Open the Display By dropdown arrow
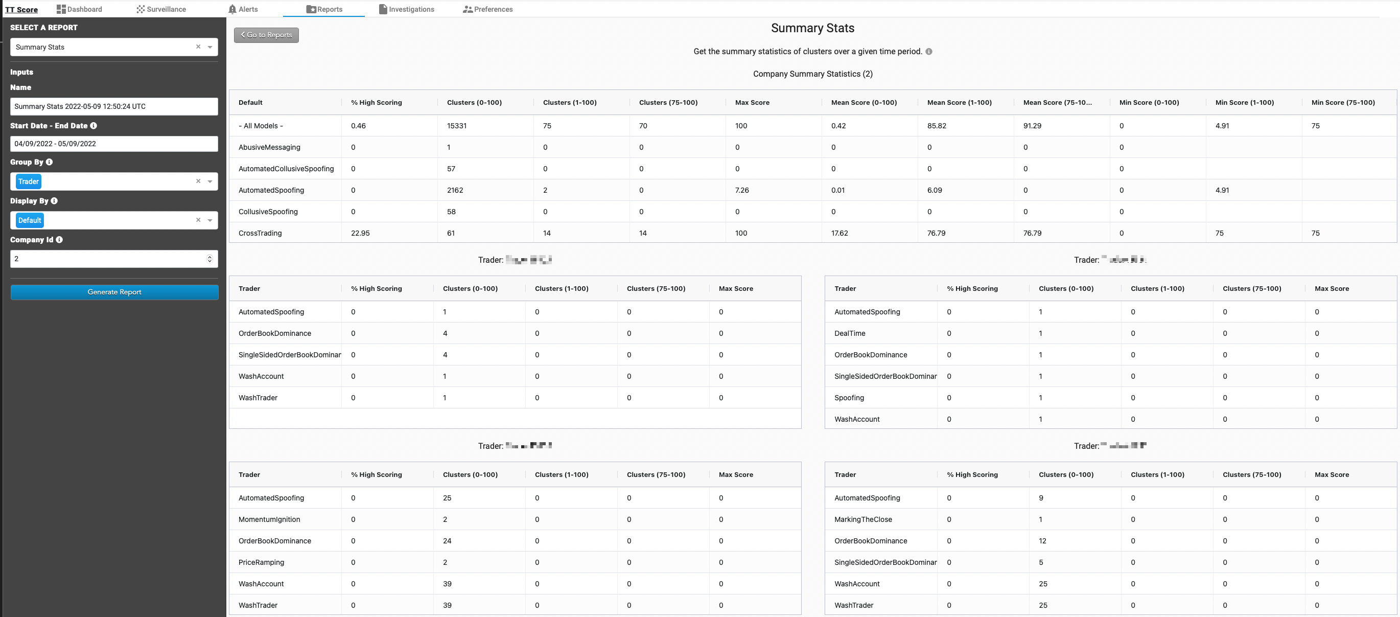Image resolution: width=1400 pixels, height=617 pixels. click(210, 221)
